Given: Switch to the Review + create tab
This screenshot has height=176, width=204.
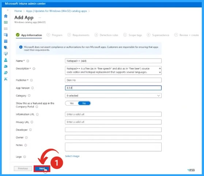Looking at the screenshot, I should 186,35.
